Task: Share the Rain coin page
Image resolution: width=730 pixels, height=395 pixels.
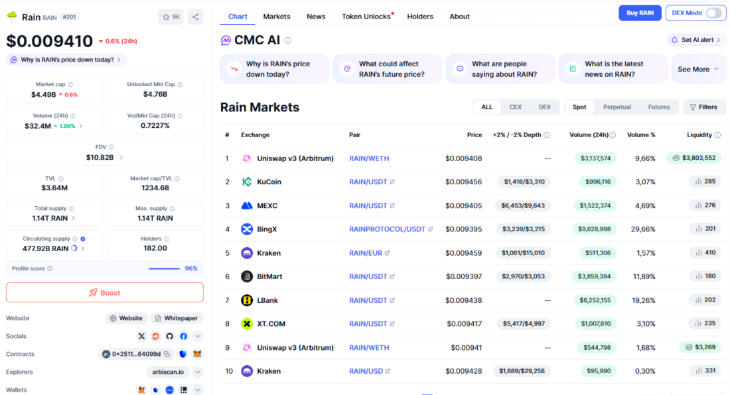Action: 196,17
